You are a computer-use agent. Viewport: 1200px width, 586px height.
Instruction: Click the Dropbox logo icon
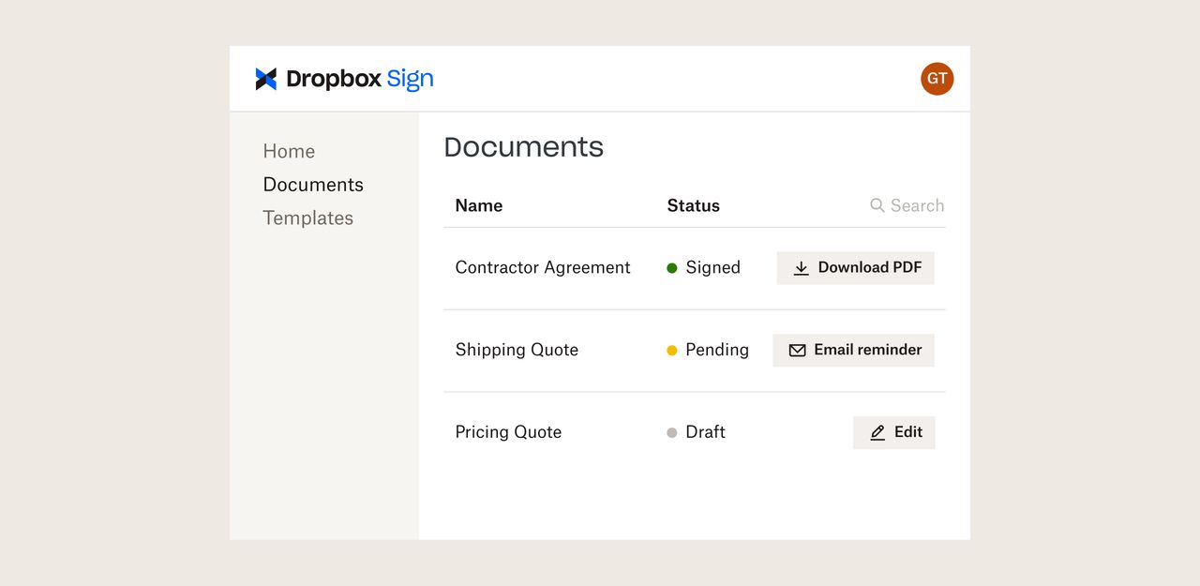coord(267,79)
